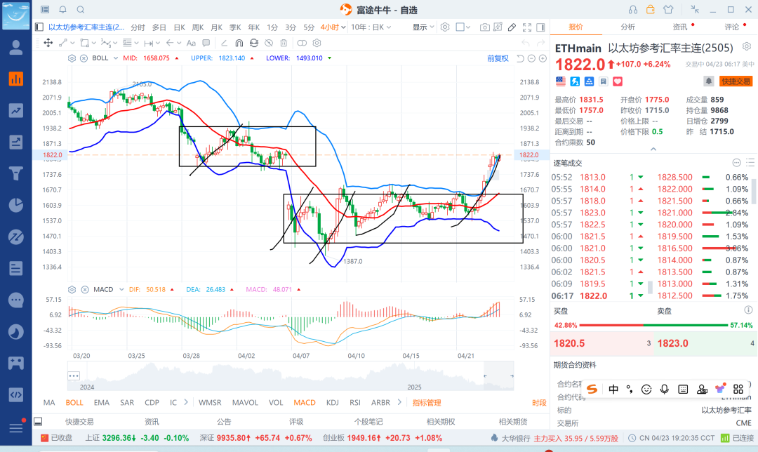This screenshot has width=758, height=452.
Task: Enable the KDJ indicator
Action: click(x=332, y=403)
